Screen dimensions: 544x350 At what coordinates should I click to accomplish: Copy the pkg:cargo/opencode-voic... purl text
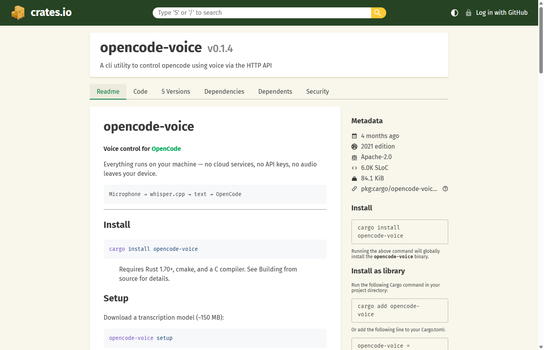click(399, 189)
